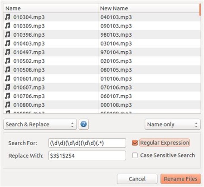The image size is (204, 187).
Task: Click music note icon beside 010607.mp3
Action: point(8,87)
